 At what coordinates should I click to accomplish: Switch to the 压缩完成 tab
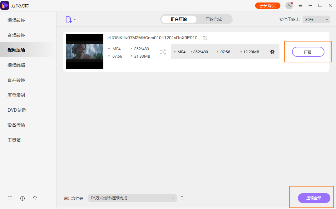point(214,19)
